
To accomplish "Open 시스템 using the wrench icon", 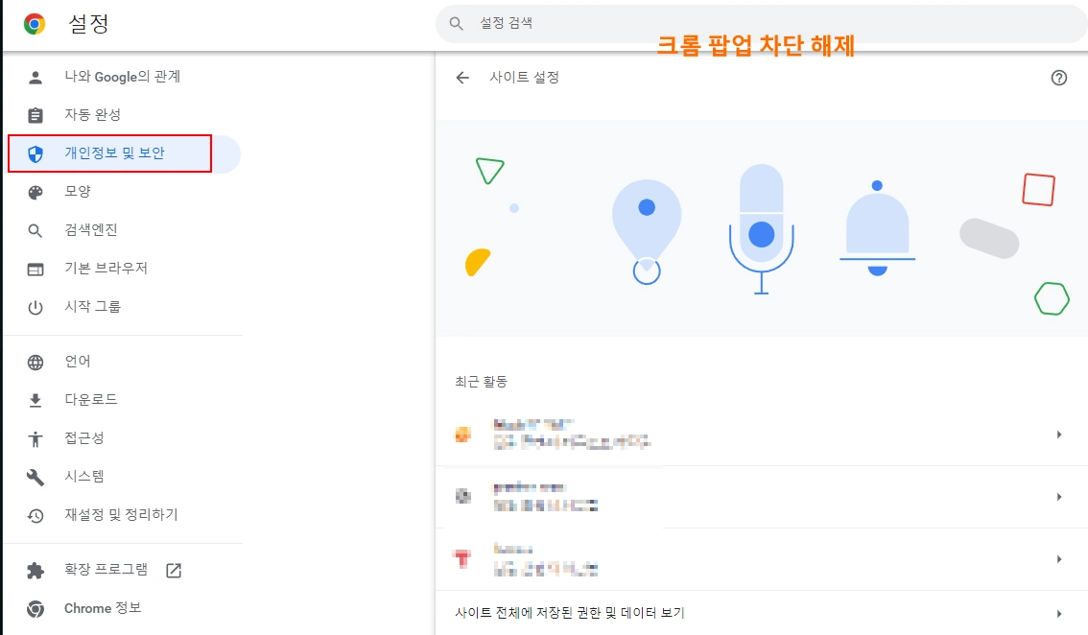I will pyautogui.click(x=36, y=476).
